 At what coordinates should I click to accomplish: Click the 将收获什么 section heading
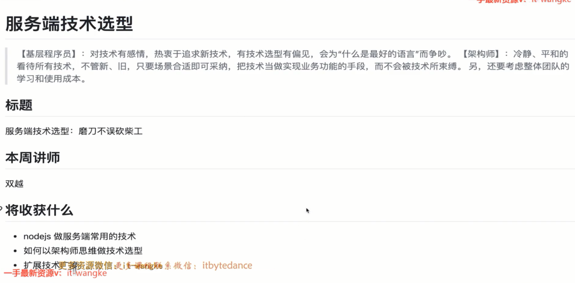click(x=39, y=210)
